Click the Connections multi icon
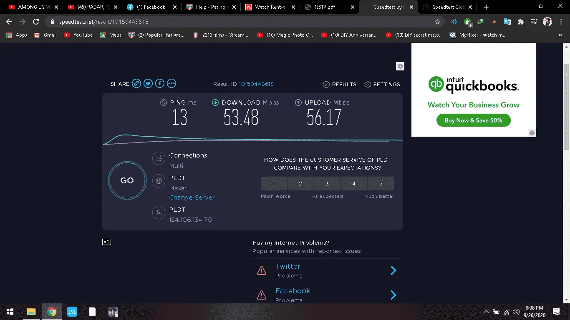 [x=159, y=158]
